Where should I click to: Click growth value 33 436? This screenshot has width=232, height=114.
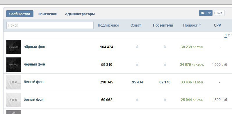(186, 82)
